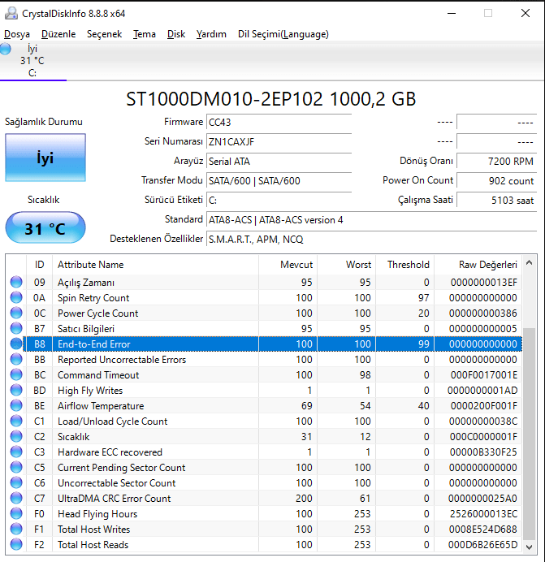
Task: Click the serial number field ZN1CAXJF
Action: (279, 141)
